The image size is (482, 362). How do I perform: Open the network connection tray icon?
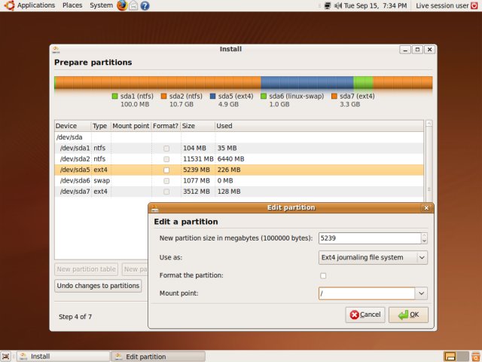tap(328, 5)
